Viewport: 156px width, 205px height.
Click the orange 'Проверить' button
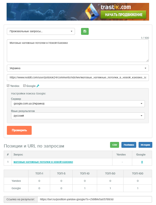click(19, 130)
